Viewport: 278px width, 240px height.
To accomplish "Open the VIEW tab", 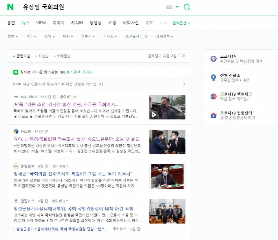I will (41, 23).
